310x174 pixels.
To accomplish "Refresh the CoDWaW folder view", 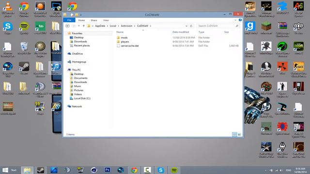I will pos(191,26).
